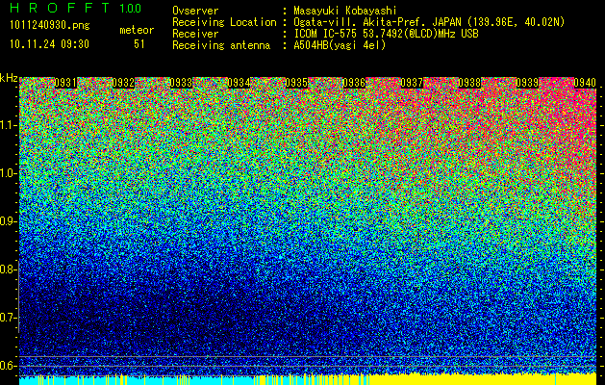
Task: Click the Receiving antenna label
Action: pos(221,45)
